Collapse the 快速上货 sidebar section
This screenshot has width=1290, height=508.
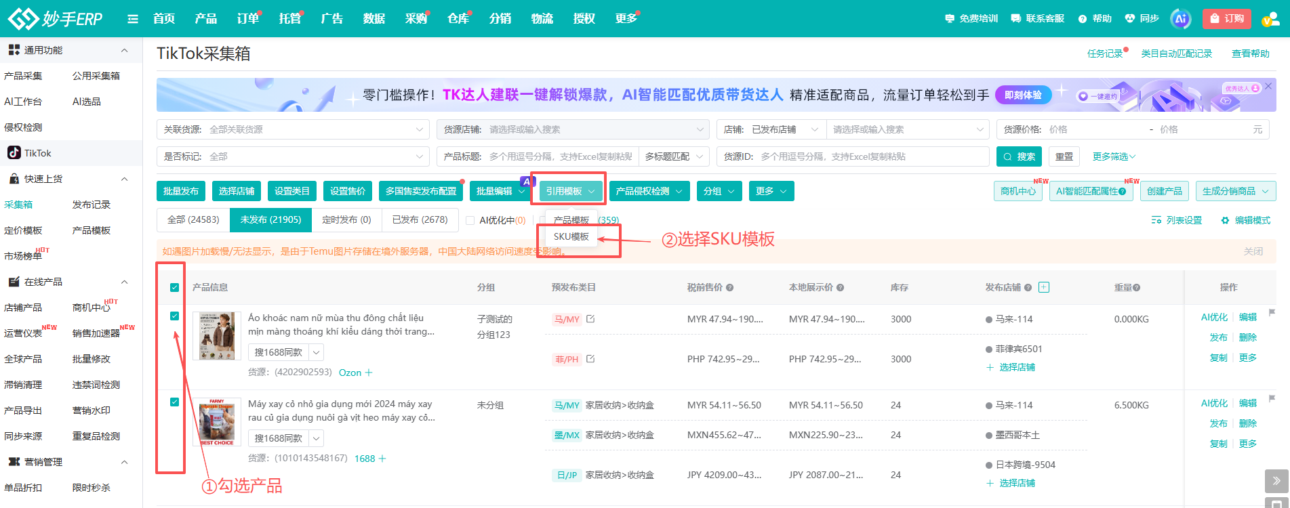coord(124,179)
